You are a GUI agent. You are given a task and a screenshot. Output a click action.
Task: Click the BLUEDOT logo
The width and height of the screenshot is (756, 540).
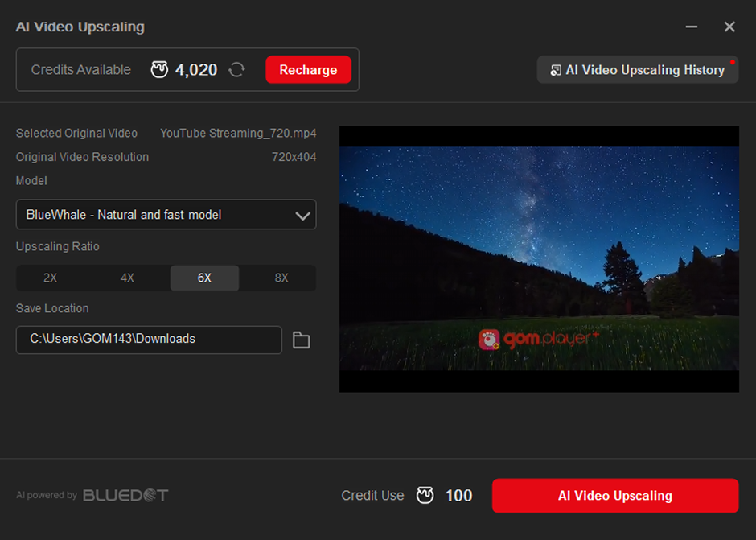(x=125, y=495)
